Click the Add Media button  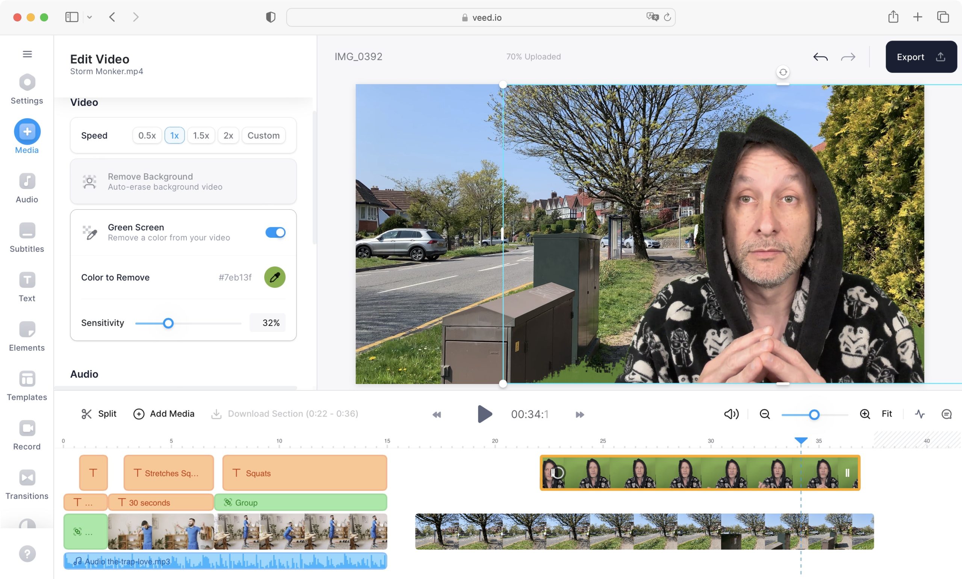pos(164,414)
